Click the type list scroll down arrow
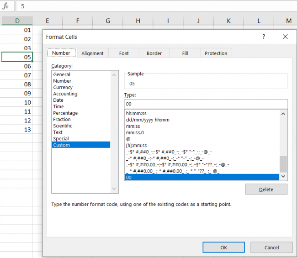The height and width of the screenshot is (258, 297). coord(283,176)
